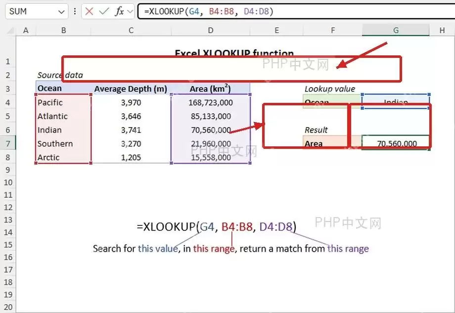Click the "Average Depth (m)" header cell
The height and width of the screenshot is (313, 455).
131,89
